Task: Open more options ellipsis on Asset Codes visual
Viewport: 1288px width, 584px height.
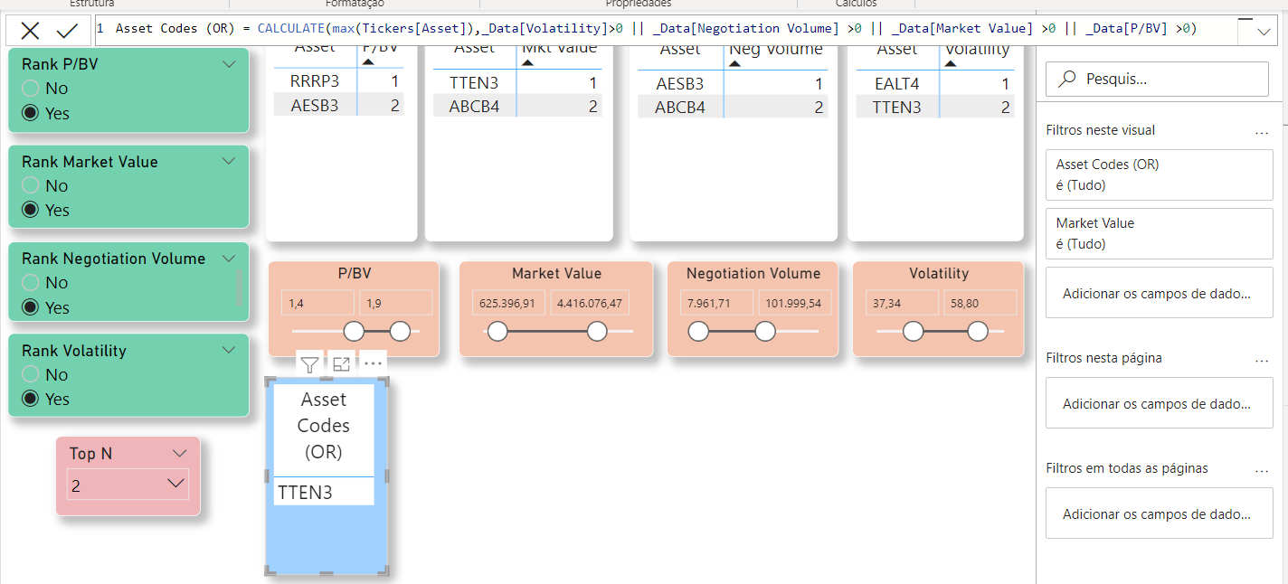Action: tap(373, 364)
